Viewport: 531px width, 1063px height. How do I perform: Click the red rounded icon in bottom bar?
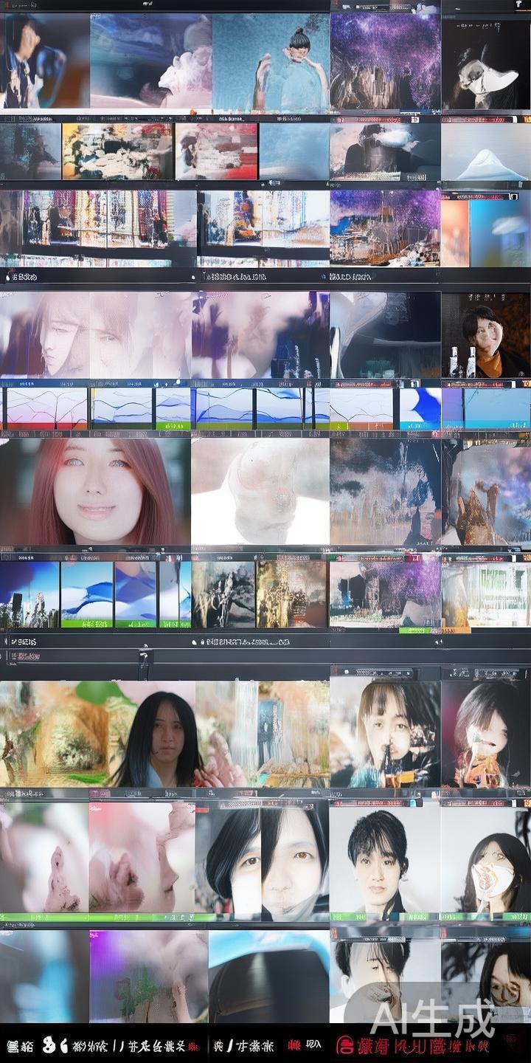[x=344, y=1045]
